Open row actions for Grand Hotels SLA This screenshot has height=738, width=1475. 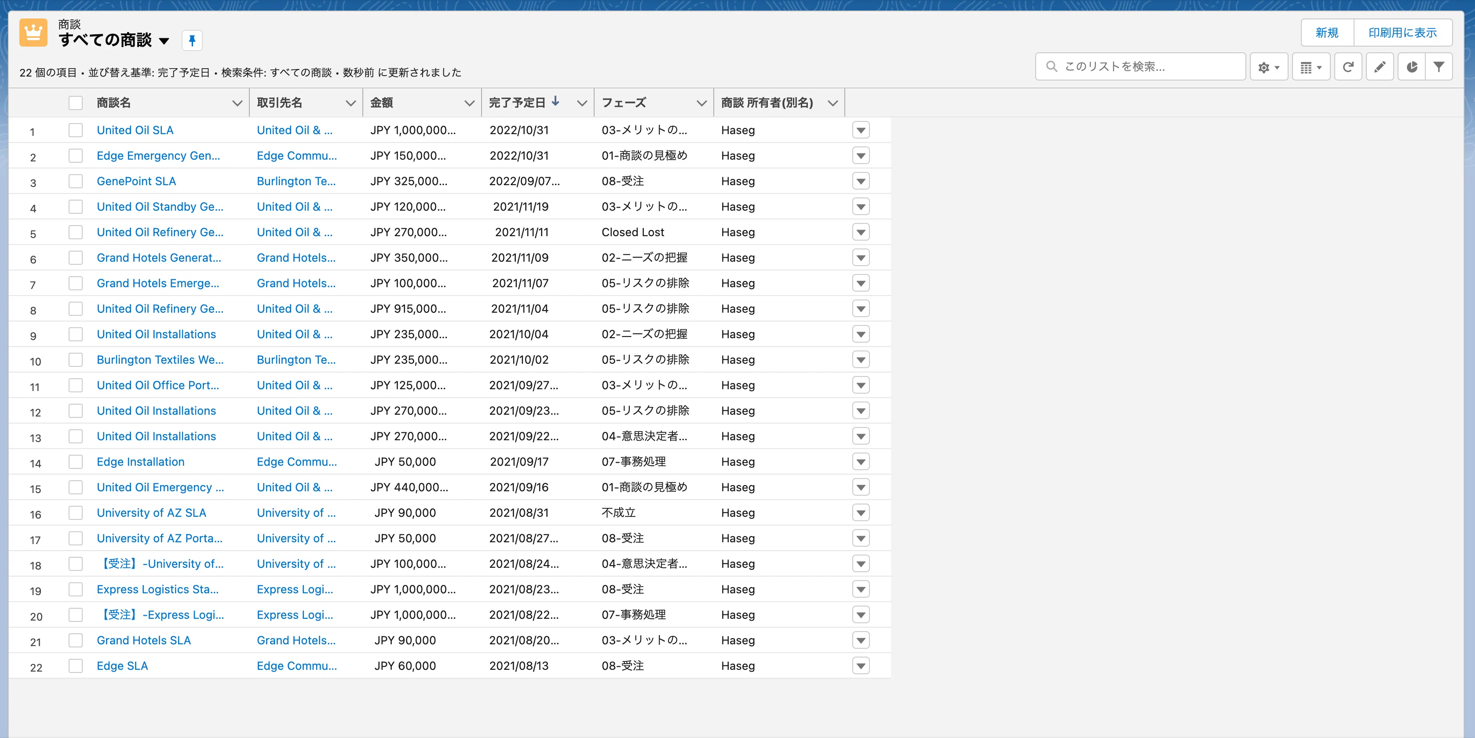click(x=861, y=640)
